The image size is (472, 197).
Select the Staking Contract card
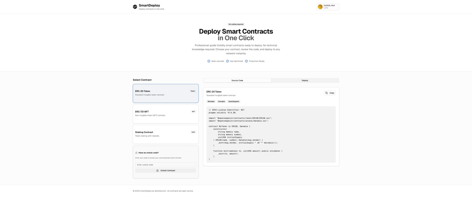(x=166, y=135)
